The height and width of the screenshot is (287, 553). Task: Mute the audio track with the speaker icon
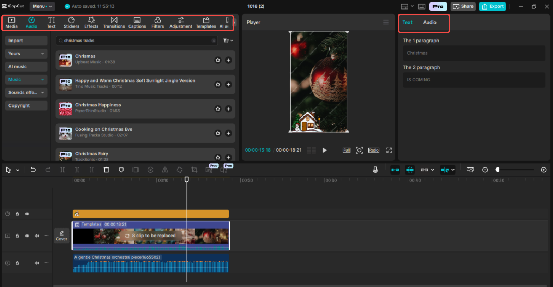click(37, 263)
